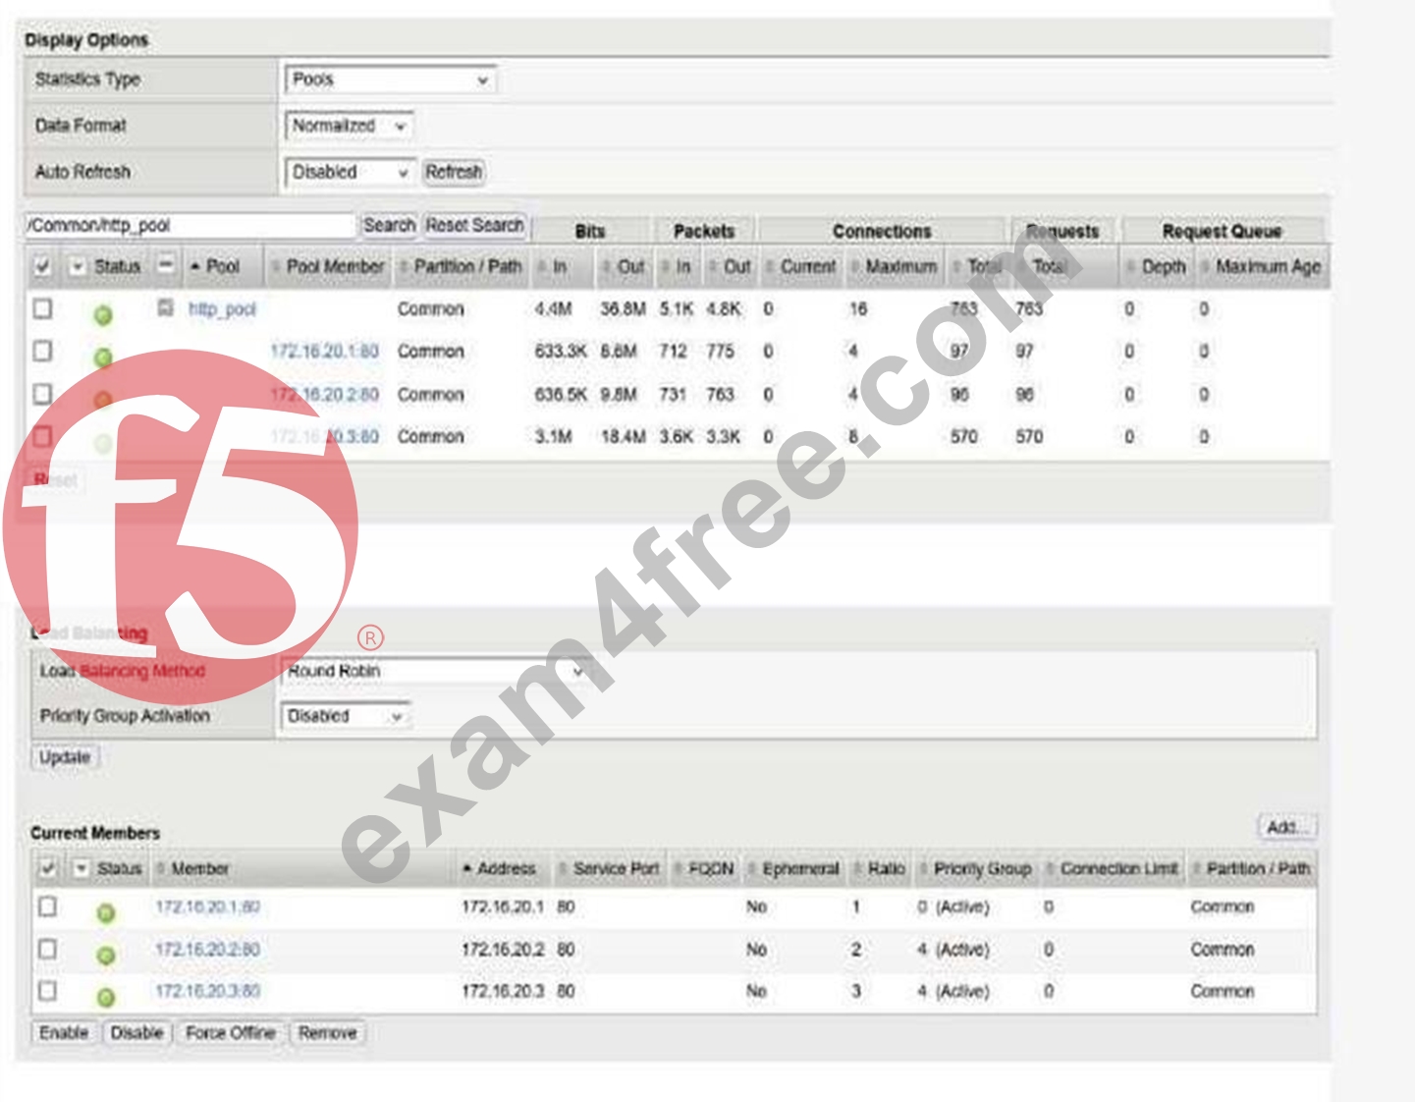Toggle select-all checkbox in Current Members header
This screenshot has height=1102, width=1415.
click(x=47, y=867)
